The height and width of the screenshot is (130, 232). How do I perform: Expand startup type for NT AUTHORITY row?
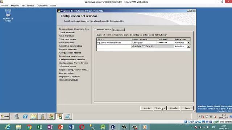click(188, 46)
